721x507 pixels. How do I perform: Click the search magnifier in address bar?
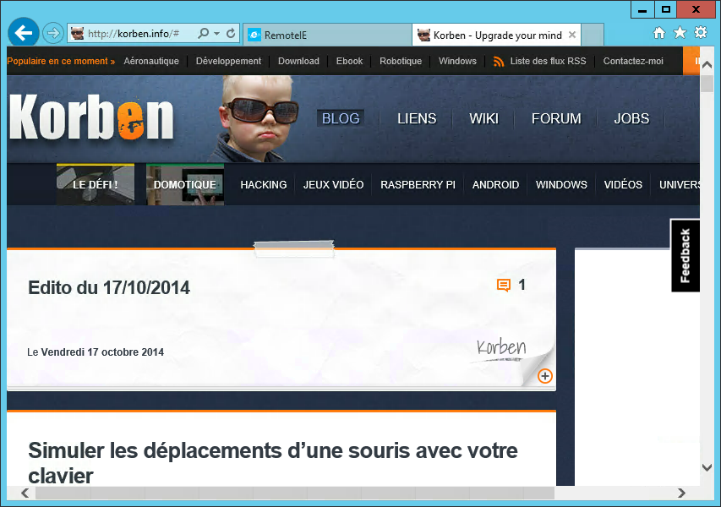(x=203, y=34)
